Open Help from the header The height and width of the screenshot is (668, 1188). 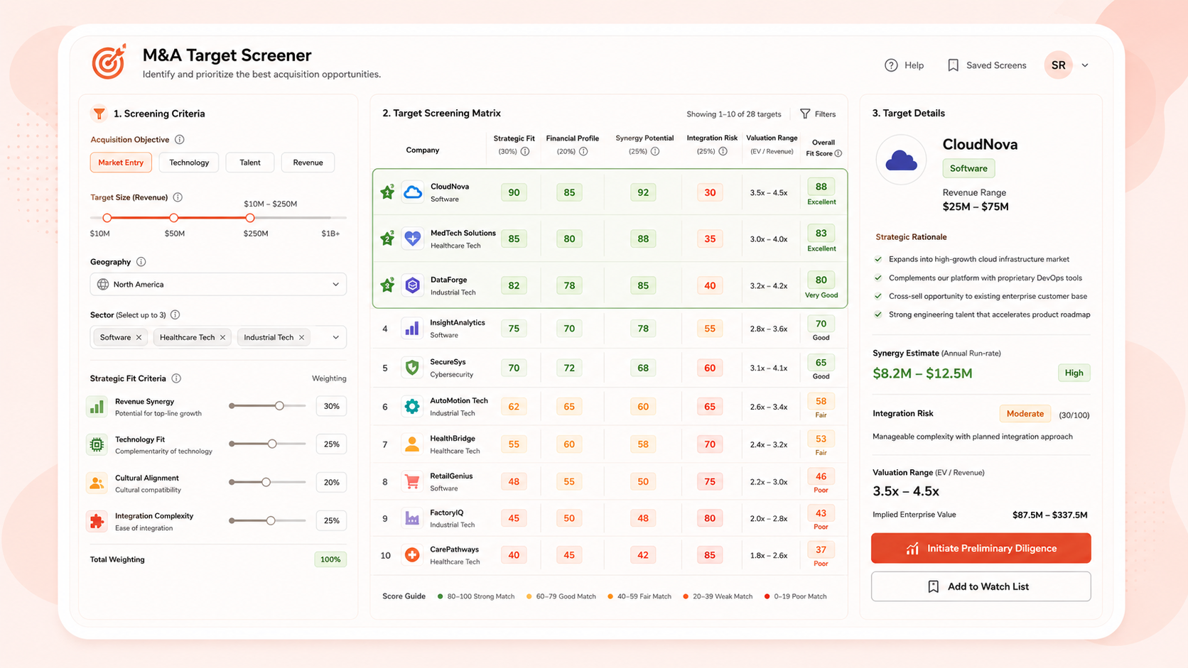coord(904,65)
